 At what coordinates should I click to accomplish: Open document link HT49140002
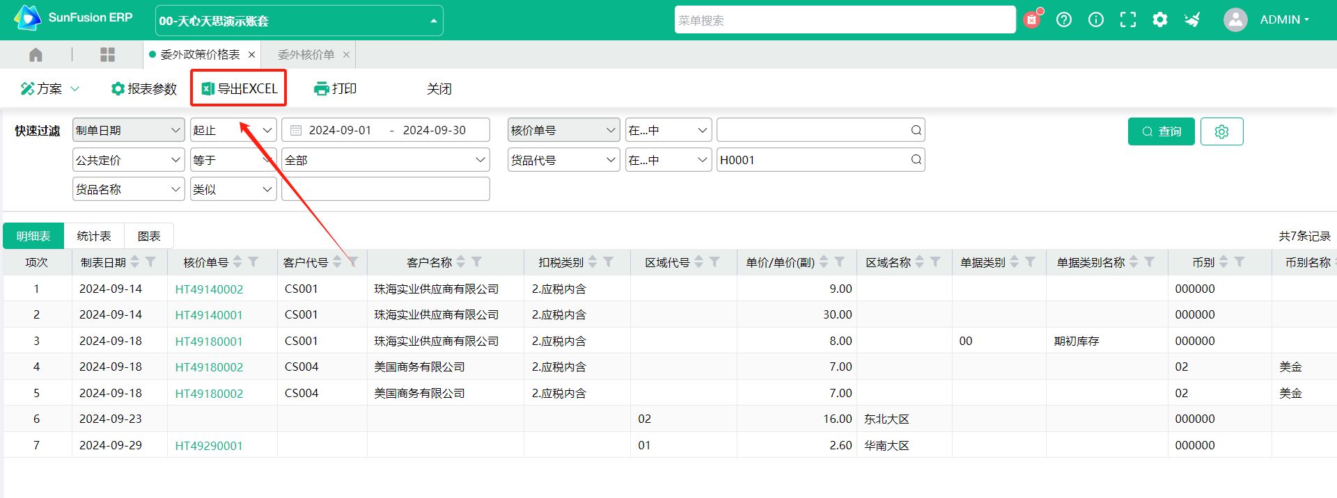(209, 289)
